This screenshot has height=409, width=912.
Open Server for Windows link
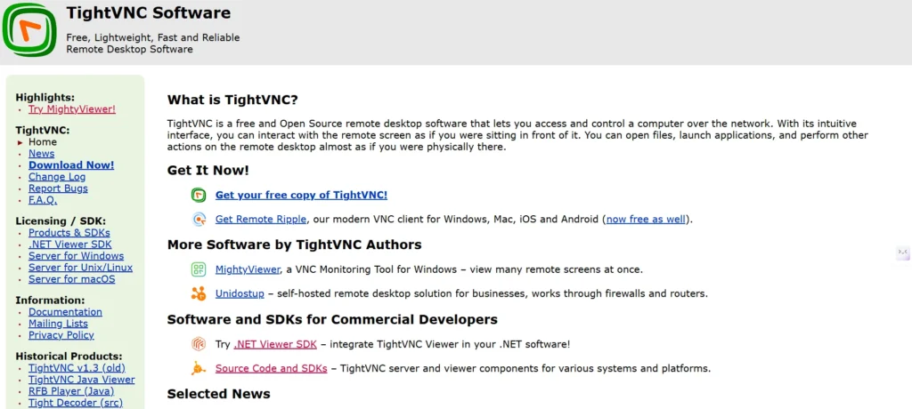tap(77, 256)
